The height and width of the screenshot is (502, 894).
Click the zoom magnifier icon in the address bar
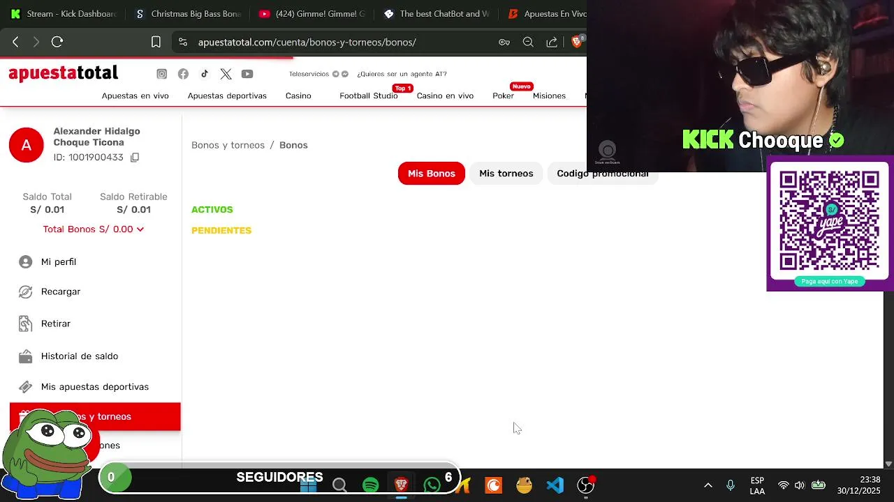click(x=528, y=42)
